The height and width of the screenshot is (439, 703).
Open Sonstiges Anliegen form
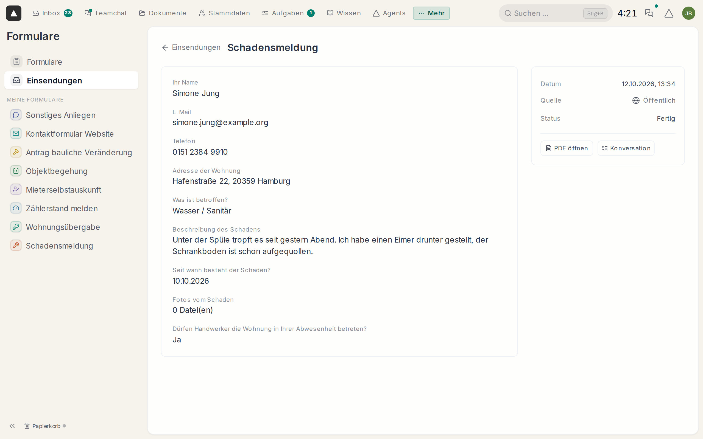[71, 115]
